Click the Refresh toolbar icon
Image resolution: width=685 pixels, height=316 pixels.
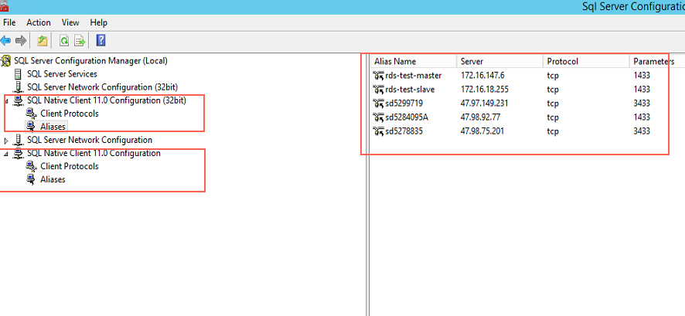pos(64,41)
